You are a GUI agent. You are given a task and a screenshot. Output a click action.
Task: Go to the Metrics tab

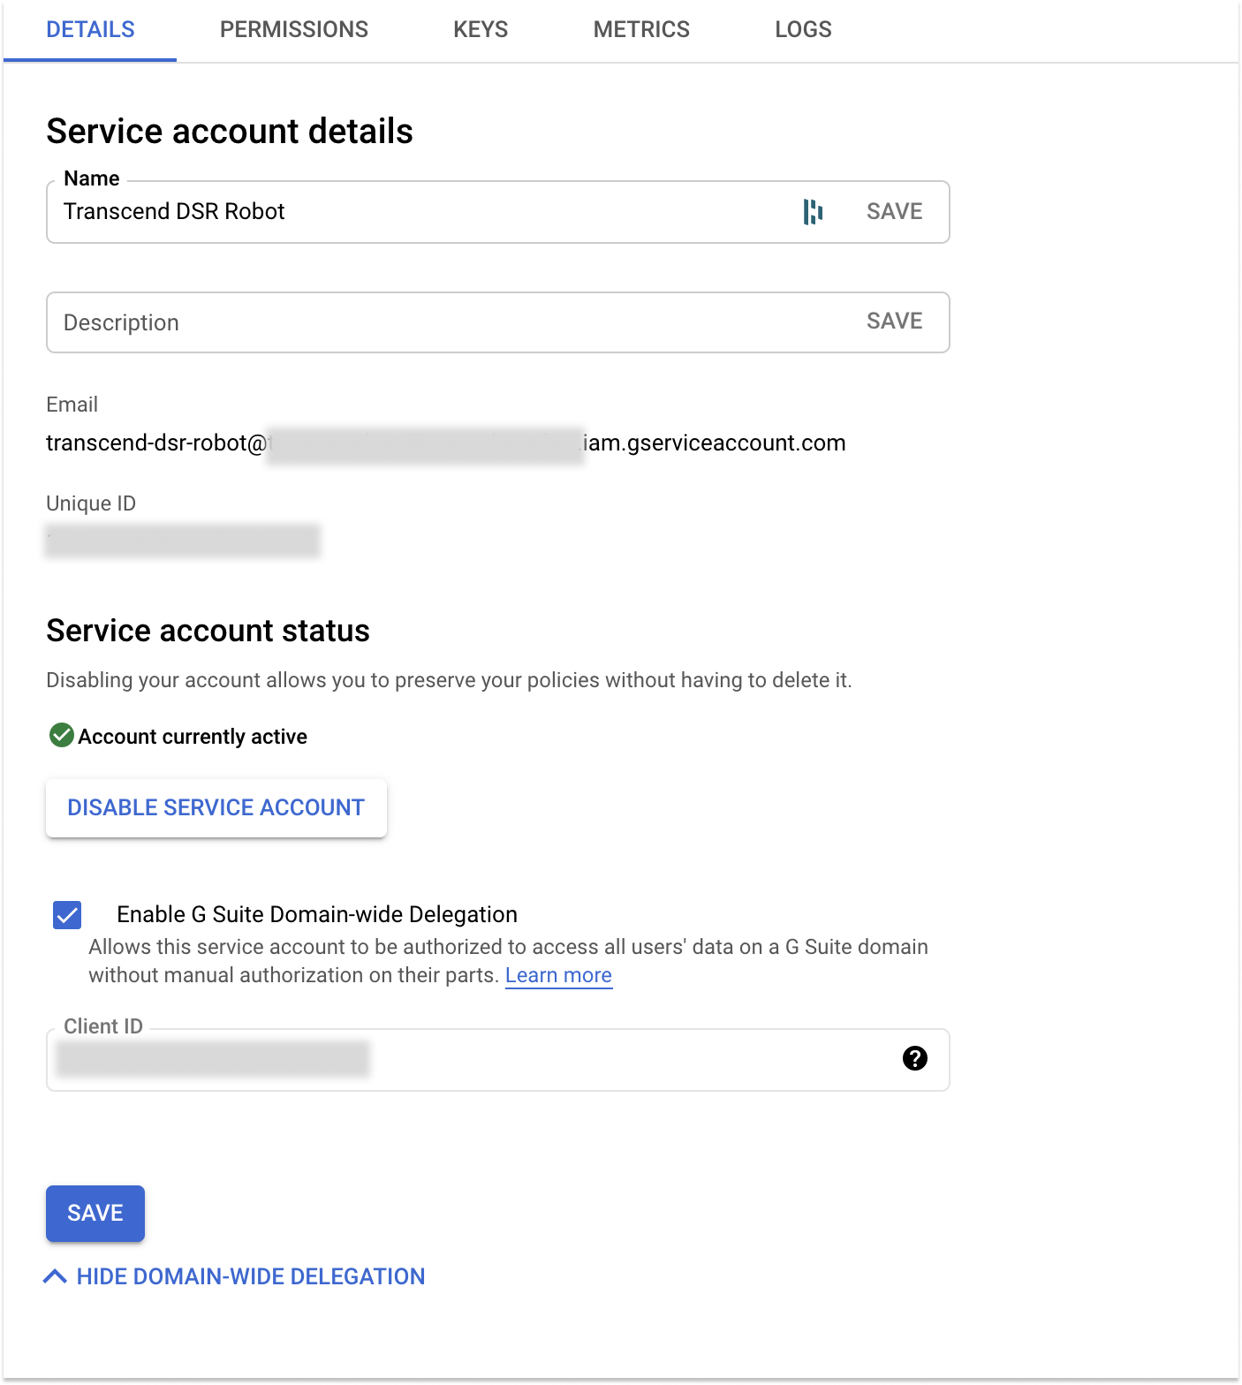coord(641,29)
